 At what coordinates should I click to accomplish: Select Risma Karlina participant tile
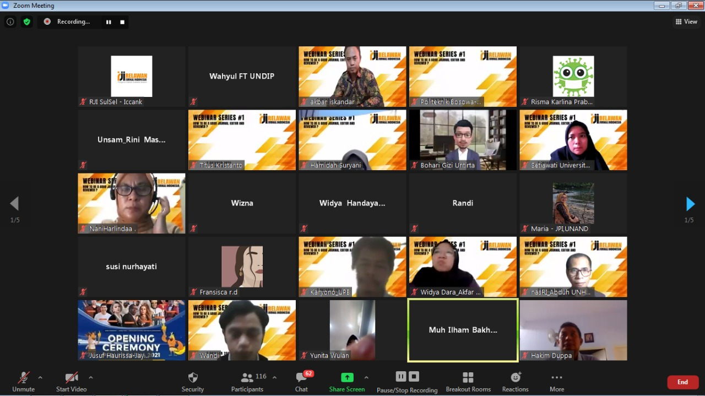pyautogui.click(x=573, y=77)
